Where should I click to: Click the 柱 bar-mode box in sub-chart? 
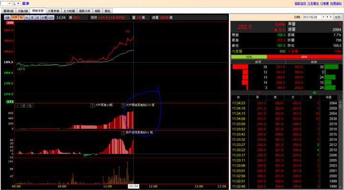tap(30, 106)
